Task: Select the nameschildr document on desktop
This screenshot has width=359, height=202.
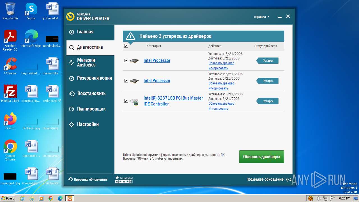Action: pos(52,66)
